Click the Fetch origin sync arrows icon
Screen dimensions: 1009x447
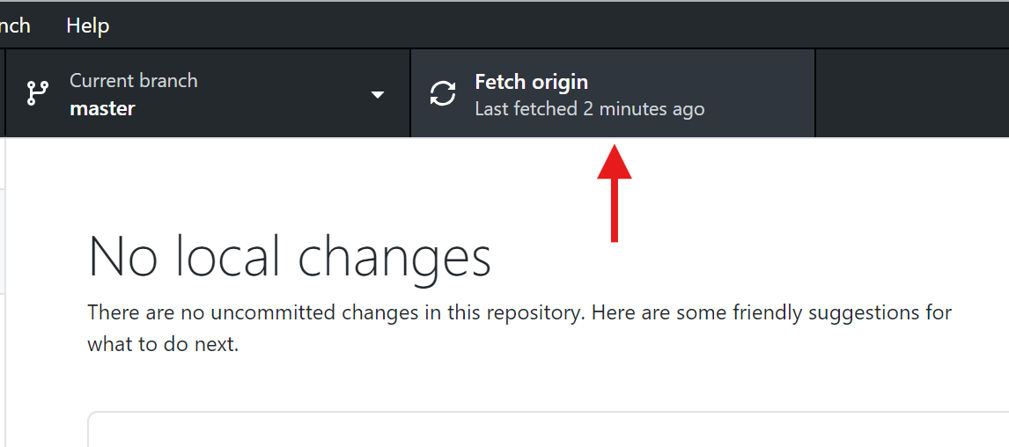[x=443, y=94]
